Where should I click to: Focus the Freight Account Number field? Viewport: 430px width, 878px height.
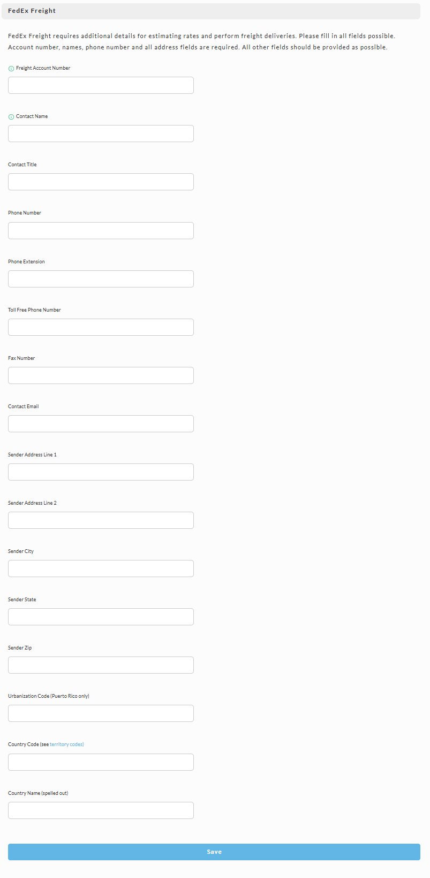pos(101,85)
